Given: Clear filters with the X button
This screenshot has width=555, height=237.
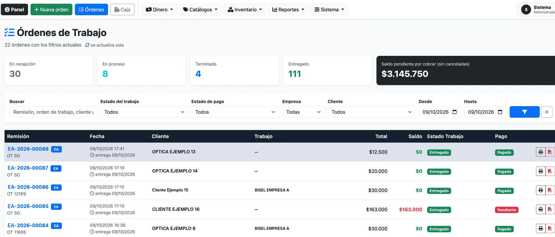Looking at the screenshot, I should pyautogui.click(x=547, y=112).
